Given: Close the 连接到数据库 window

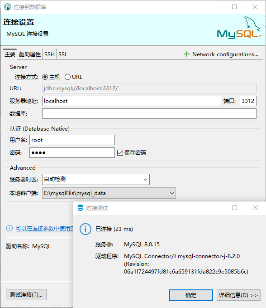Looking at the screenshot, I should pos(255,7).
